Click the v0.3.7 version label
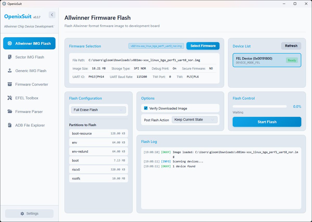 [x=37, y=17]
